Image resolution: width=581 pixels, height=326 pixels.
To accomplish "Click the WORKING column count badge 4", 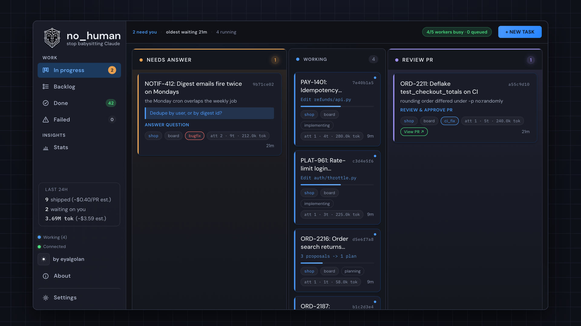I will tap(373, 59).
